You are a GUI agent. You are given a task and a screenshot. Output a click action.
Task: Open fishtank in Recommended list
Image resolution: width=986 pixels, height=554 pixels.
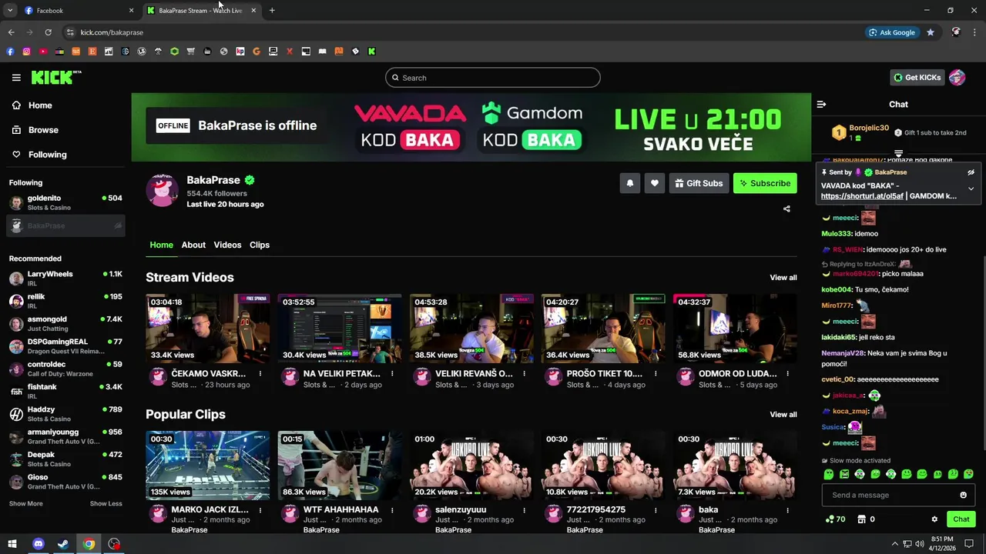65,391
